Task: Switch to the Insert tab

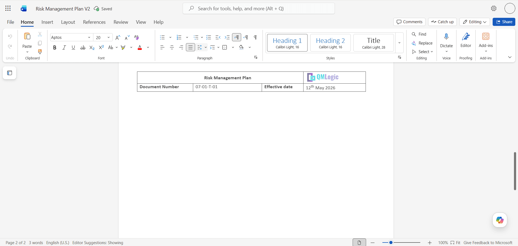Action: tap(47, 22)
